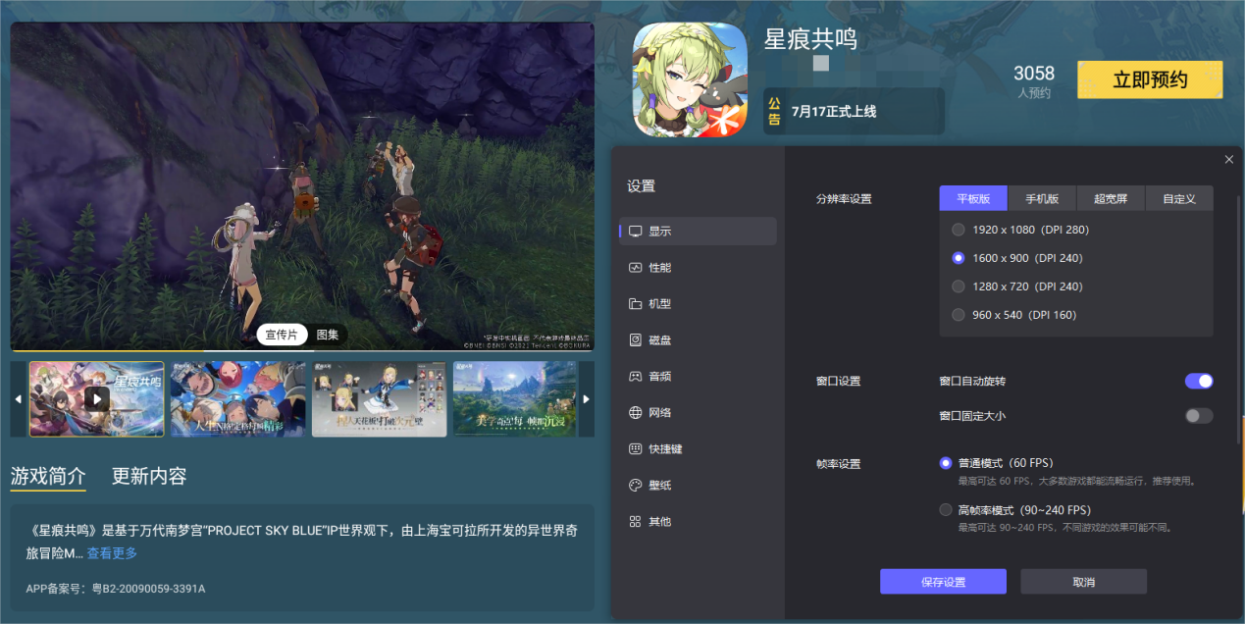Switch to 超宽屏 resolution tab
This screenshot has width=1245, height=624.
click(1111, 198)
